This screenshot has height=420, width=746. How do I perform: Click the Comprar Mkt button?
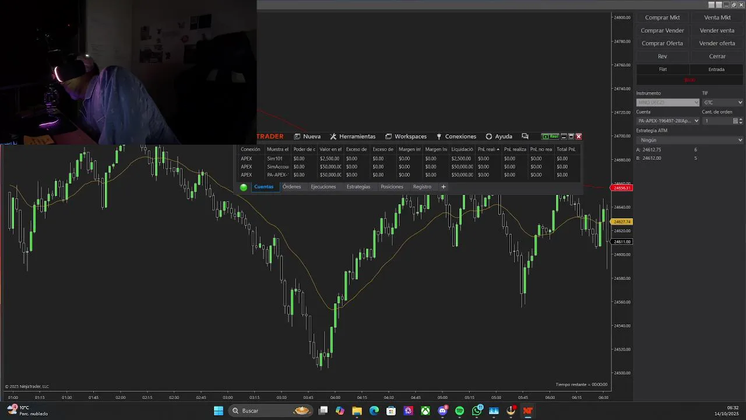[x=662, y=17]
